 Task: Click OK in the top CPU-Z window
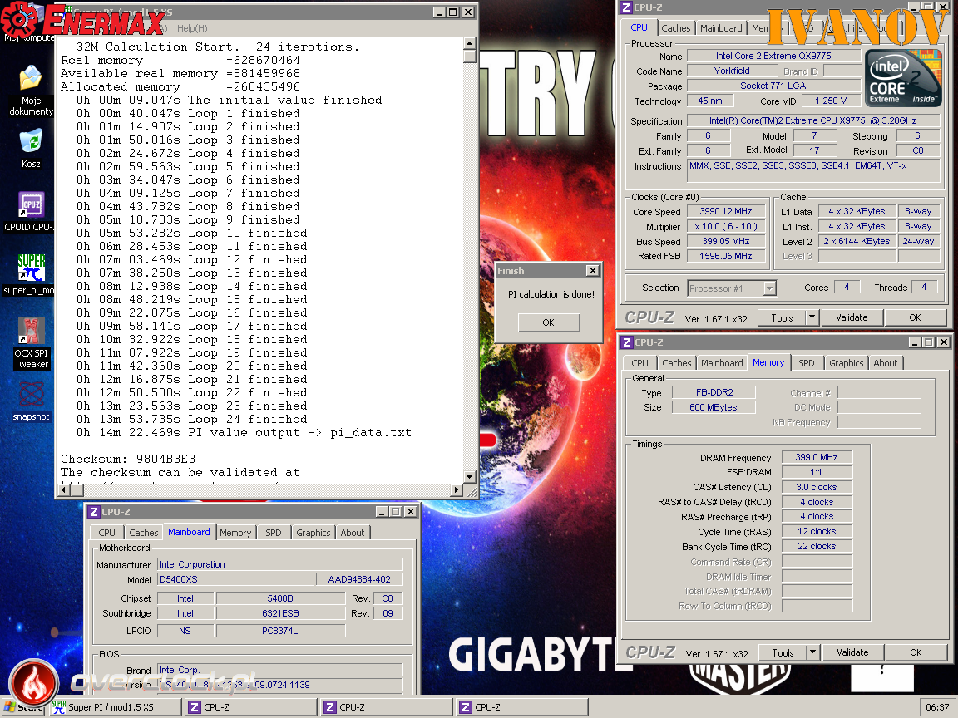(915, 317)
